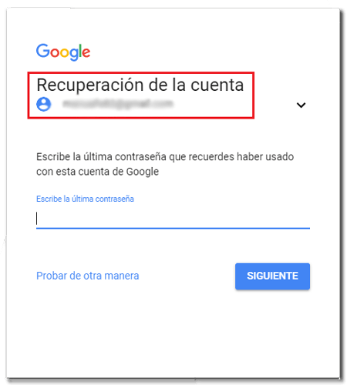Select the 'Recuperación de la cuenta' heading
The image size is (347, 385).
140,85
